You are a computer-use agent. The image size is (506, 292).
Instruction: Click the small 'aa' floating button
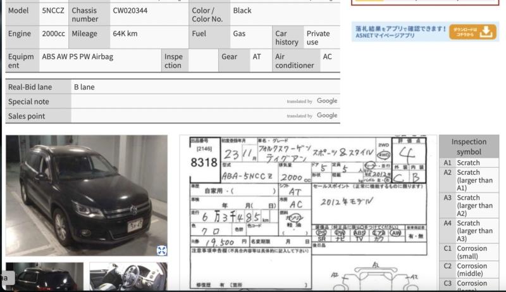pyautogui.click(x=4, y=277)
